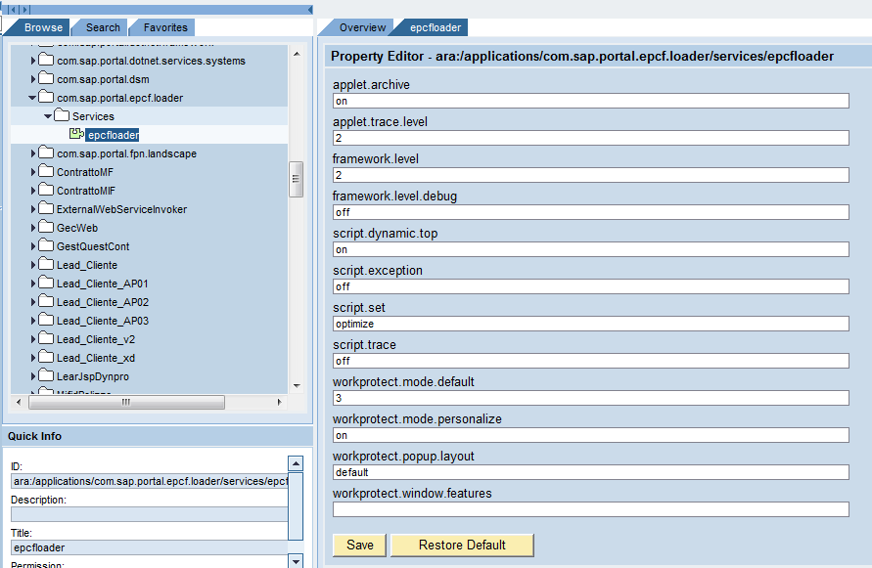Viewport: 872px width, 568px height.
Task: Select the epcfloader tree item
Action: point(113,135)
